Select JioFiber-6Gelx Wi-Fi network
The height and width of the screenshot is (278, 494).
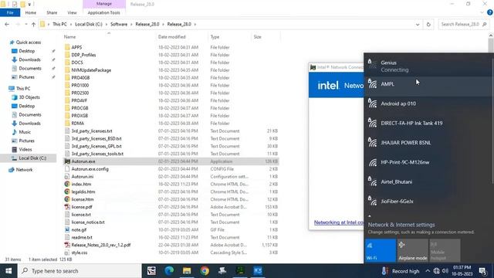[428, 202]
